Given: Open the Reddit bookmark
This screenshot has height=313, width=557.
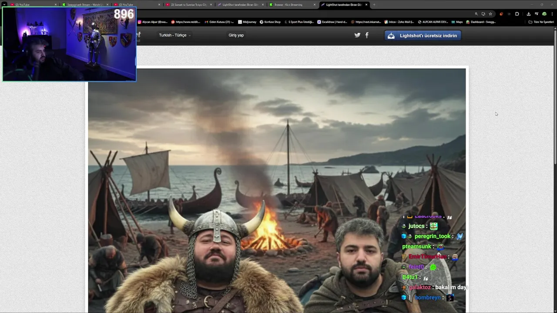Looking at the screenshot, I should pyautogui.click(x=185, y=22).
